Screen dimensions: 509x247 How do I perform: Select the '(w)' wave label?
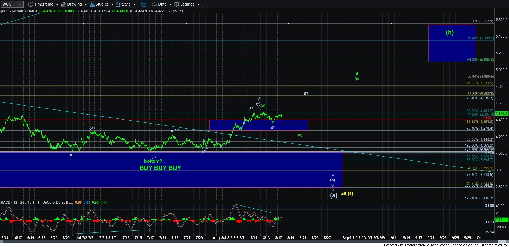point(92,128)
